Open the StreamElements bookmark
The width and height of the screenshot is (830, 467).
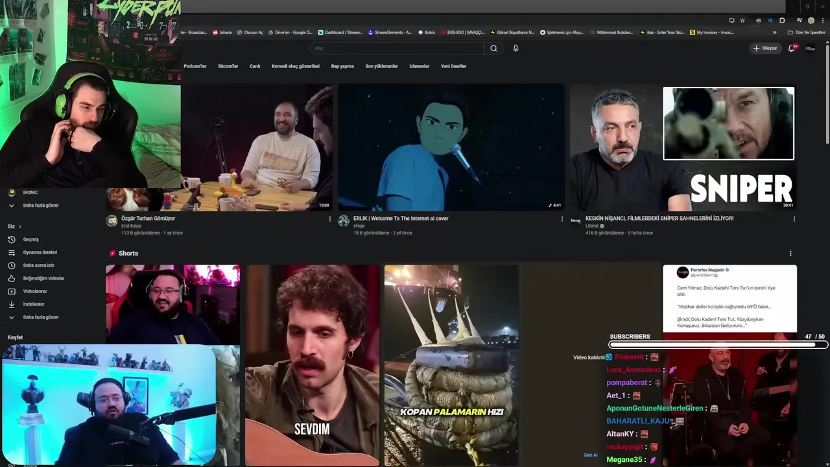point(390,32)
